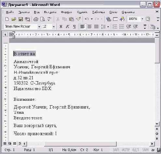The image size is (161, 154).
Task: Open the 100% zoom dropdown
Action: coord(142,19)
